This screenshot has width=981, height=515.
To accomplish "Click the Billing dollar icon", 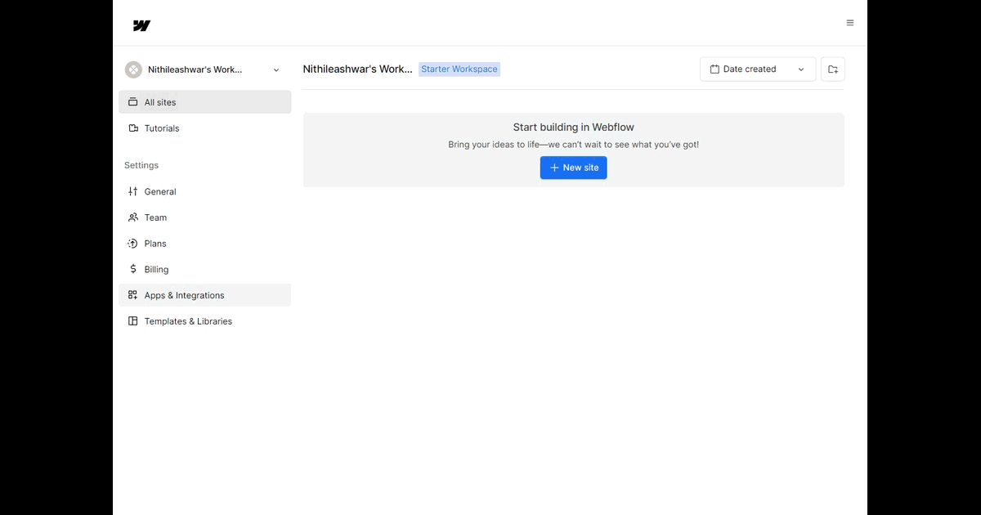I will pyautogui.click(x=133, y=269).
